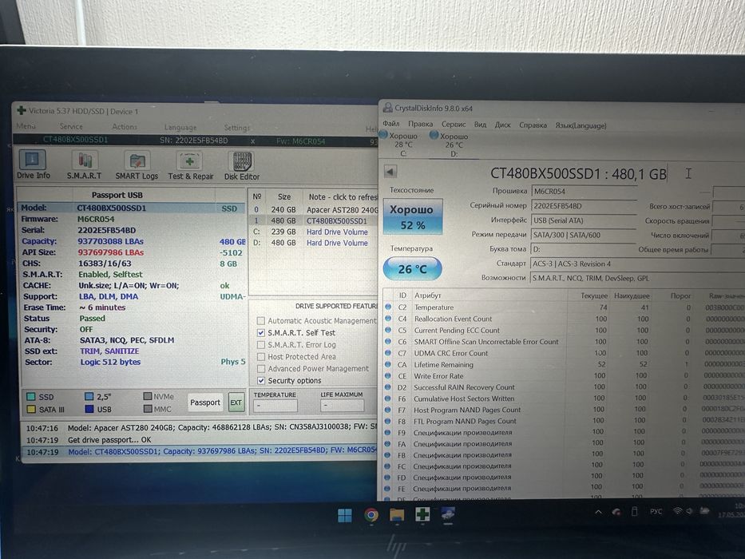Open Victoria's Actions menu

(125, 127)
